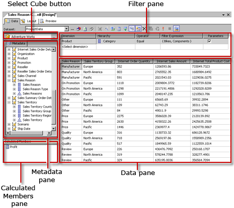234x208 pixels.
Task: Click the Prepare Query toolbar icon
Action: (x=157, y=29)
